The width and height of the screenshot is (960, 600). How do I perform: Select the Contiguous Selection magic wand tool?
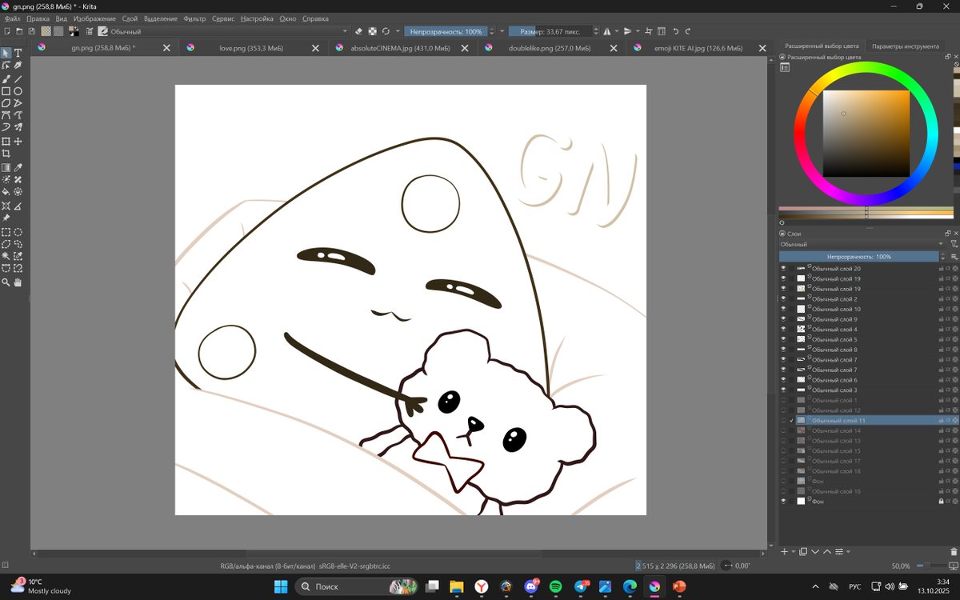click(6, 256)
